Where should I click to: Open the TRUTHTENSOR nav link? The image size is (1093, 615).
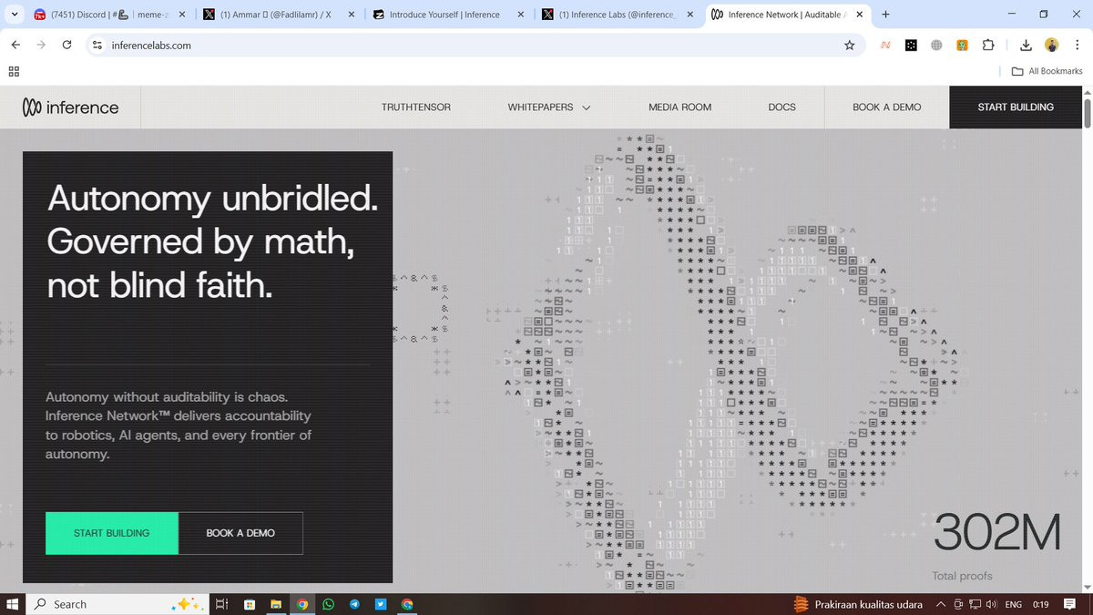(x=416, y=108)
